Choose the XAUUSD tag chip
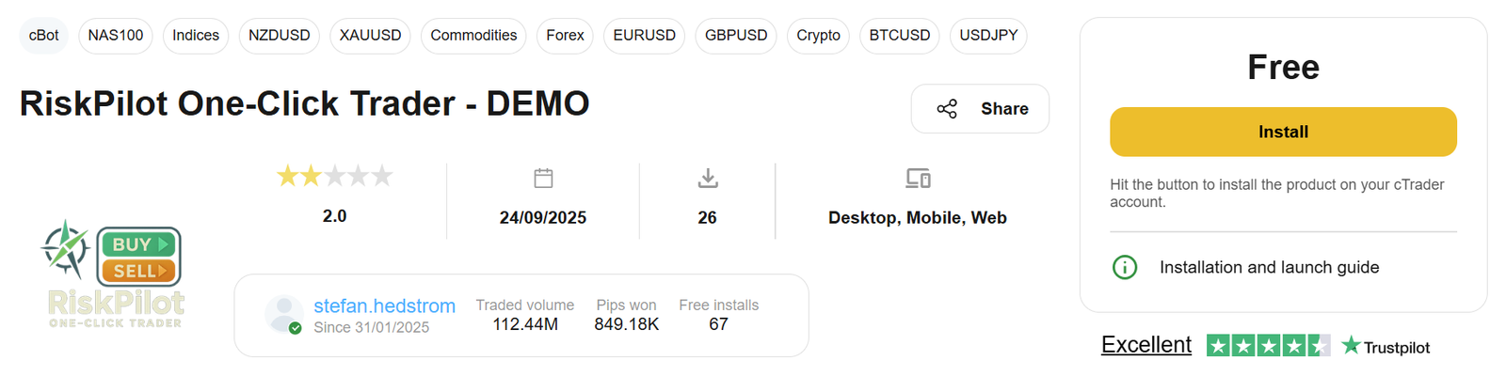Image resolution: width=1506 pixels, height=376 pixels. [370, 36]
